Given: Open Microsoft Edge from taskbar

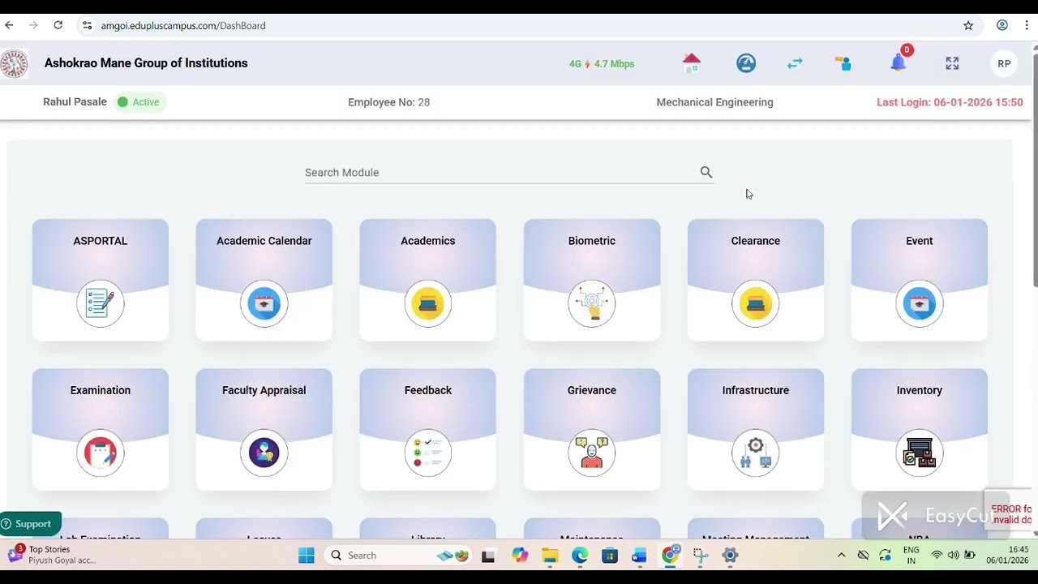Looking at the screenshot, I should click(580, 556).
